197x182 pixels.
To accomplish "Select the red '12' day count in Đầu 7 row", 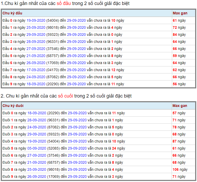I will pyautogui.click(x=113, y=70).
